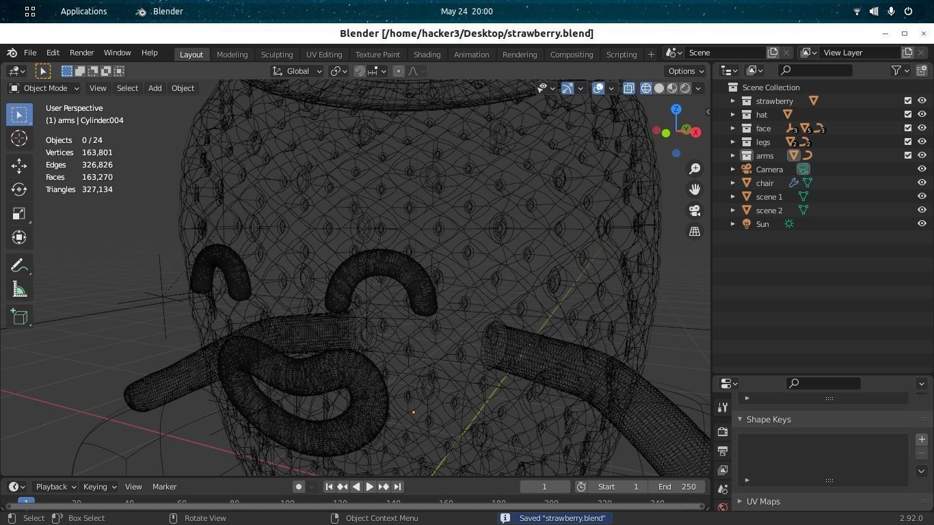Toggle eye icon for Camera object
Screen dimensions: 934x525
pyautogui.click(x=922, y=169)
